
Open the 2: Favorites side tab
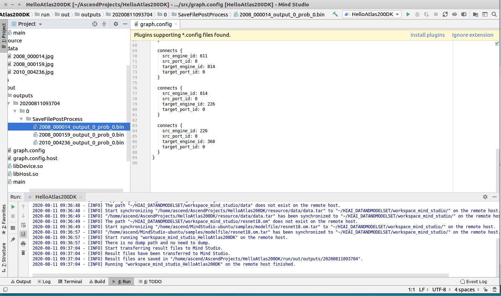[x=4, y=219]
